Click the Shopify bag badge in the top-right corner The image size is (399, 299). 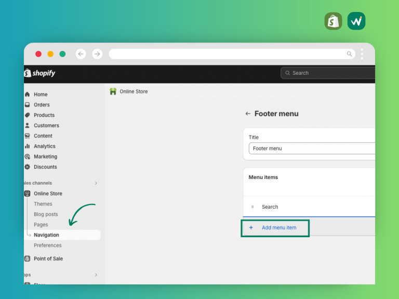tap(333, 21)
